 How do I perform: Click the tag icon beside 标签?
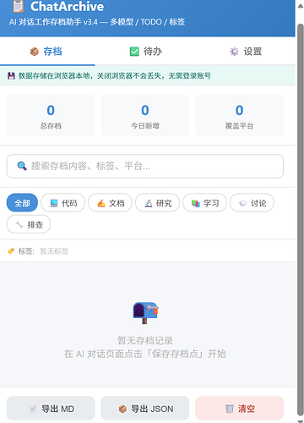coord(11,251)
